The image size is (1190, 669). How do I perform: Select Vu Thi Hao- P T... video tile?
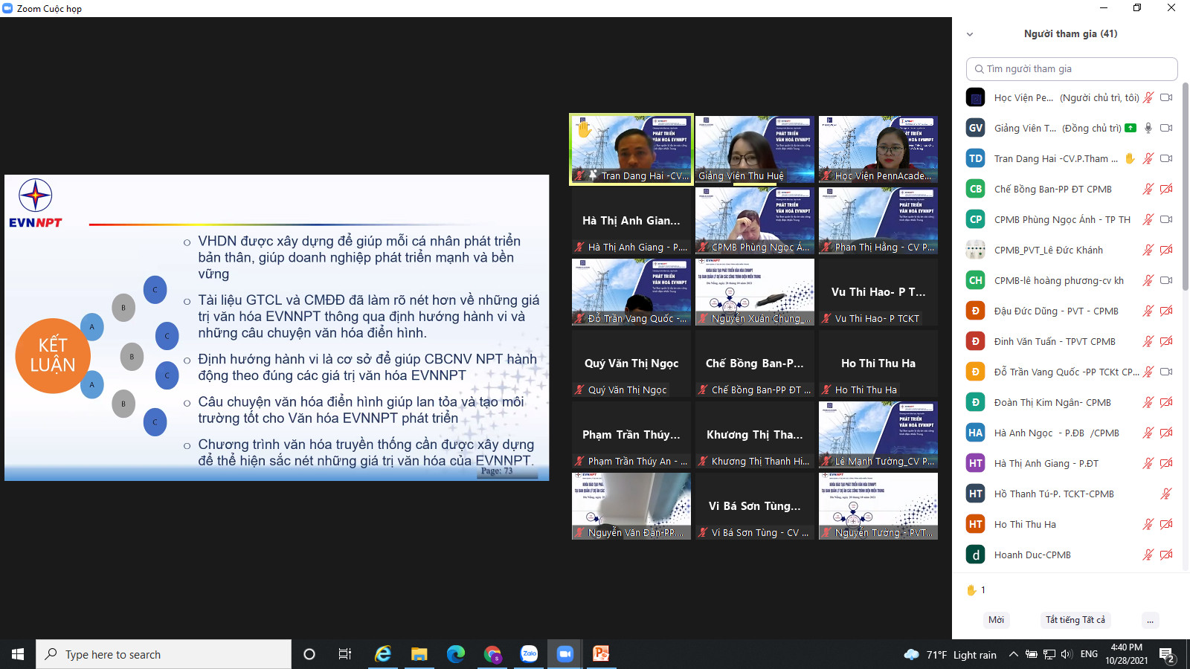coord(878,292)
